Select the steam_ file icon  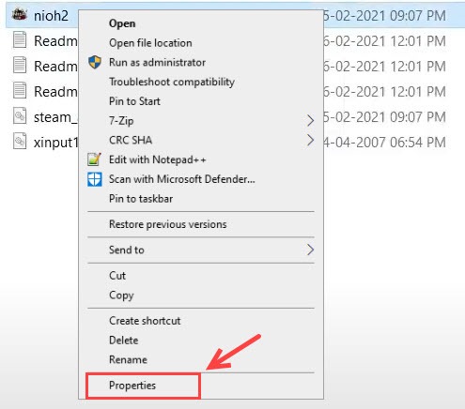pyautogui.click(x=20, y=116)
